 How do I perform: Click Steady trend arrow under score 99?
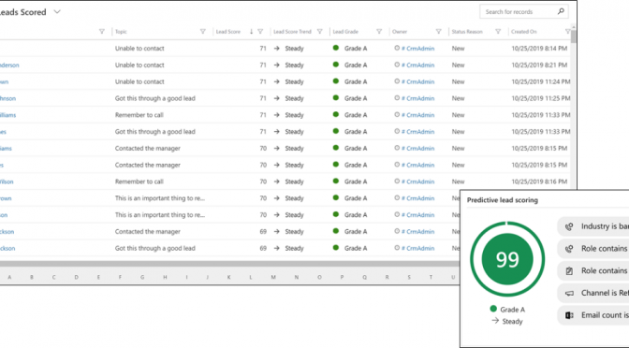(x=495, y=321)
